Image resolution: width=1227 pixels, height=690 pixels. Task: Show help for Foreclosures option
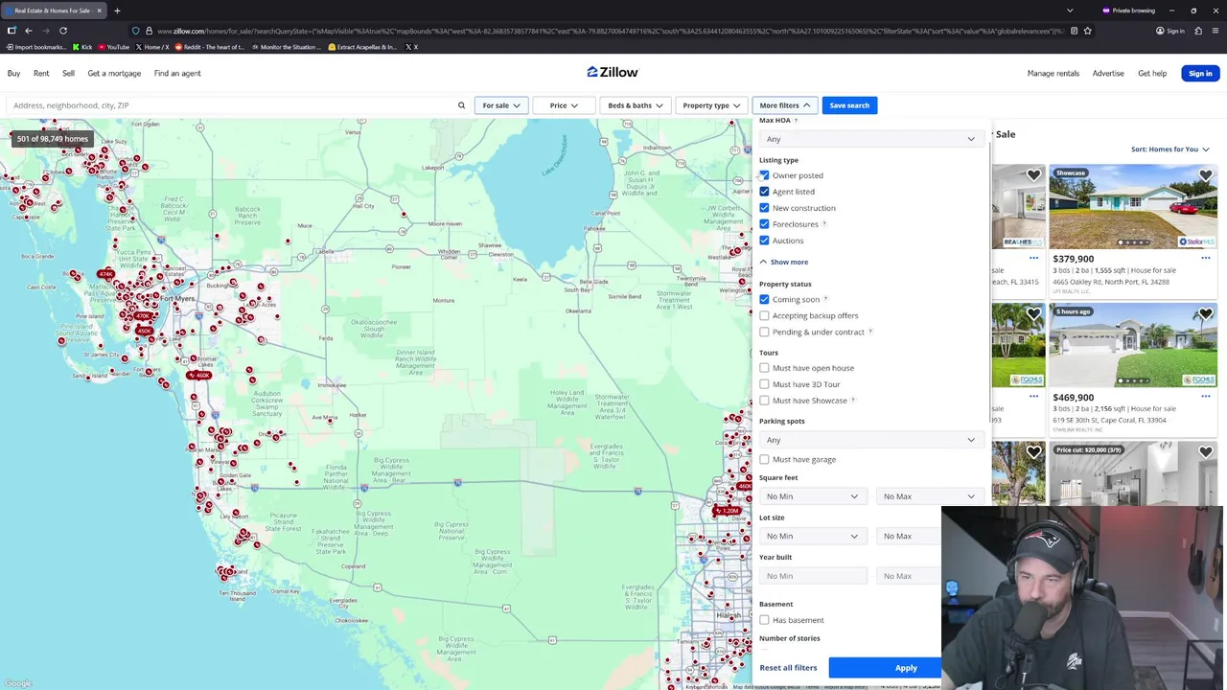pyautogui.click(x=824, y=224)
